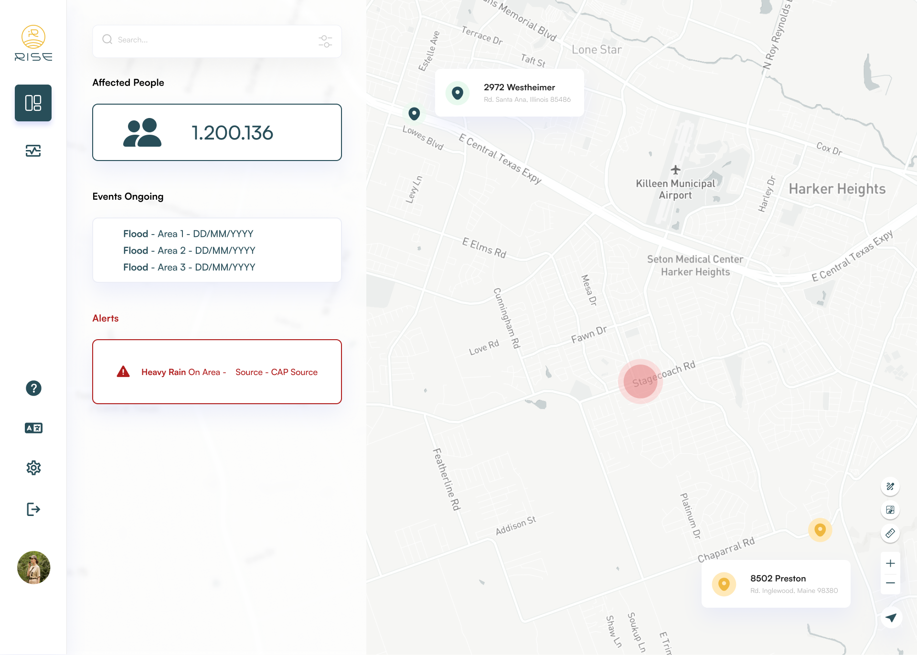Select the map drawing pencil tool
917x655 pixels.
890,486
